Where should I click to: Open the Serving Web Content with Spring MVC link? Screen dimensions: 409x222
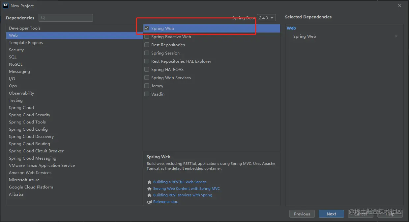(x=186, y=189)
